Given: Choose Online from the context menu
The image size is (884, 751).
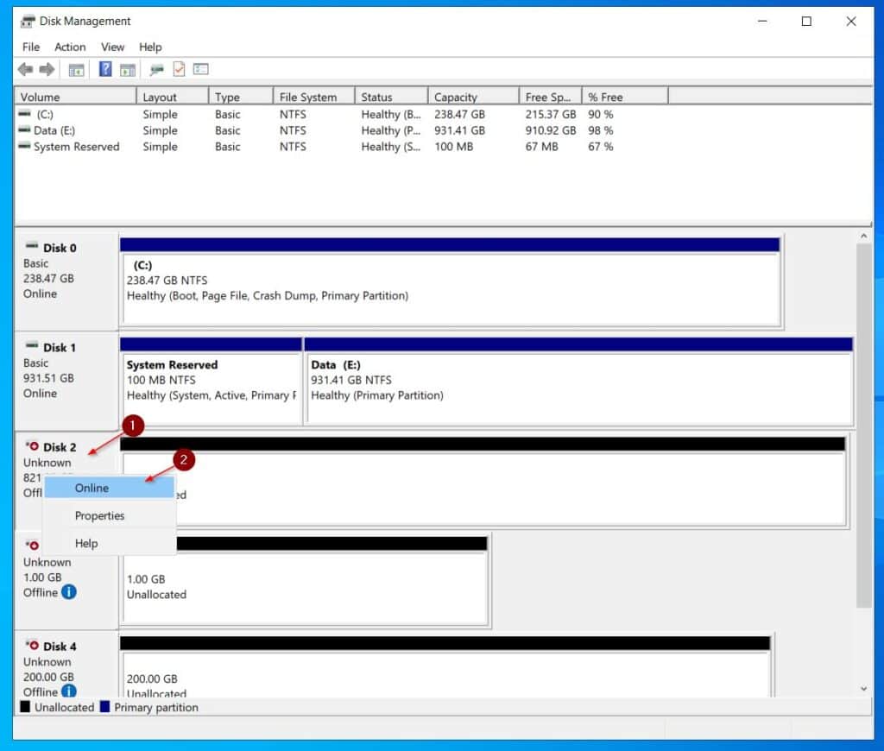Looking at the screenshot, I should pyautogui.click(x=110, y=488).
